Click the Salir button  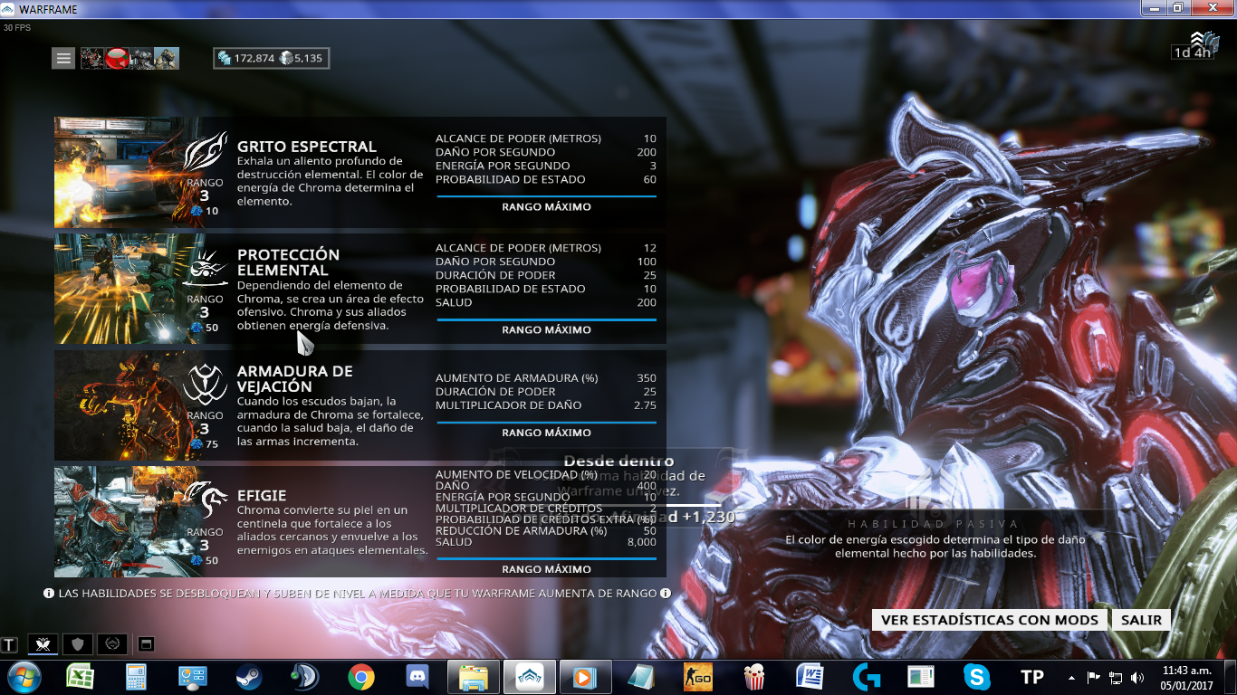click(x=1141, y=620)
